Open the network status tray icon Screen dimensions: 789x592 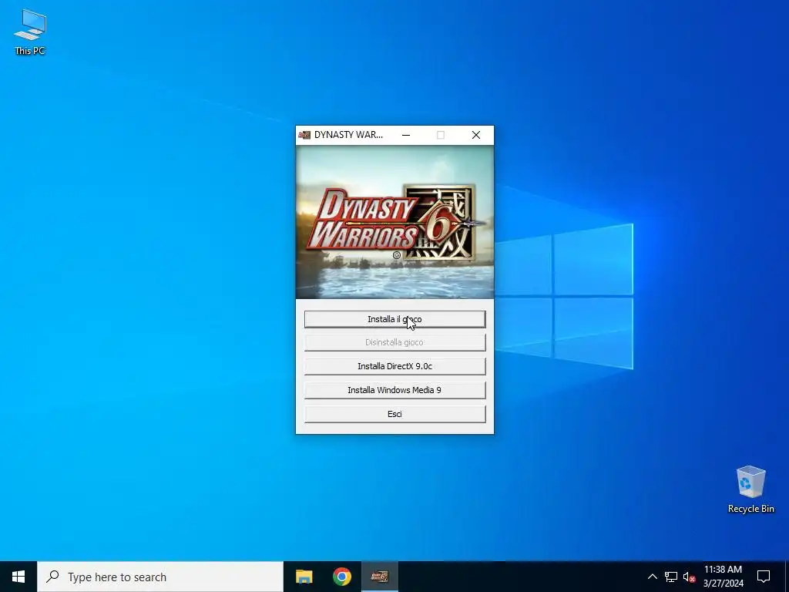point(671,577)
